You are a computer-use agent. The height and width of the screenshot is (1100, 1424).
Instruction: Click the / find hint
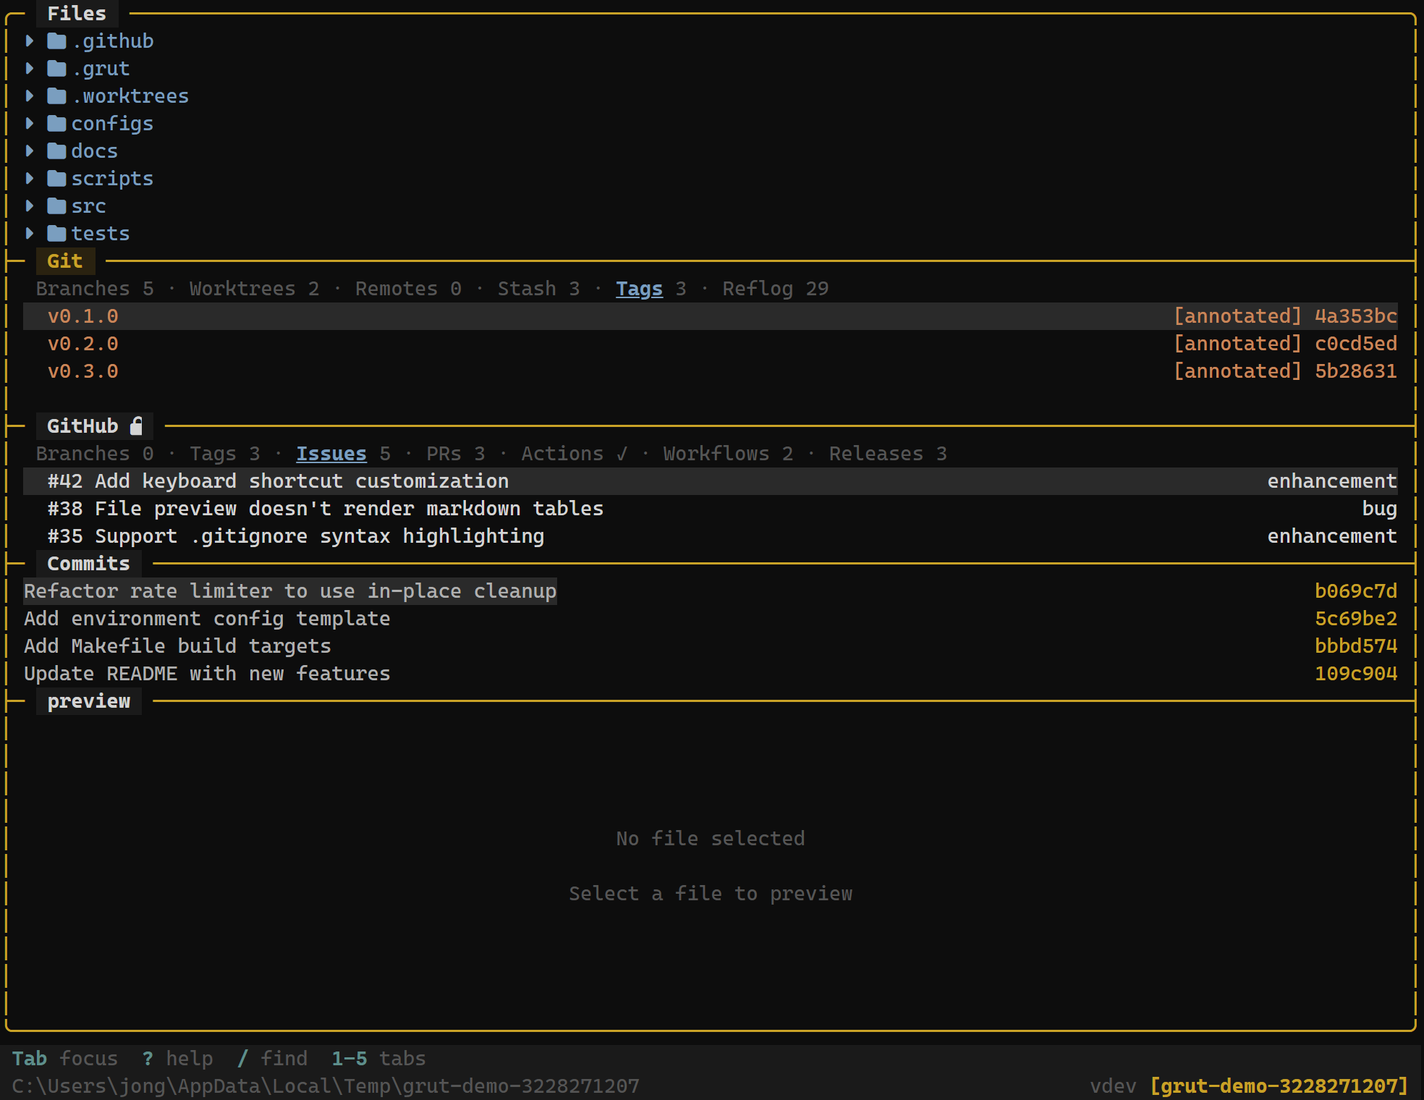point(272,1059)
